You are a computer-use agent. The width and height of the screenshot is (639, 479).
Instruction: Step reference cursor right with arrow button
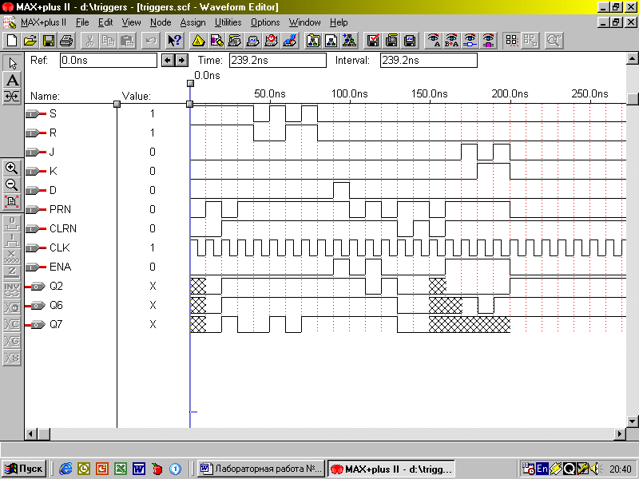(x=181, y=60)
